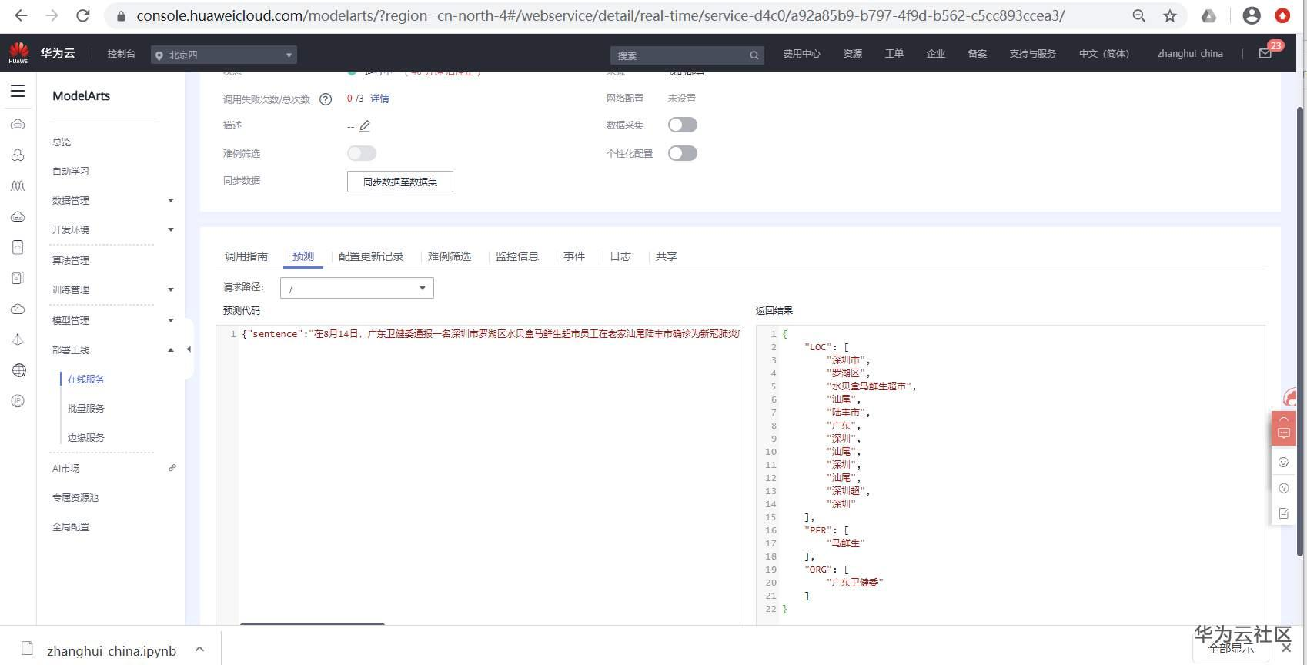Open the 事件 tab

click(x=574, y=256)
